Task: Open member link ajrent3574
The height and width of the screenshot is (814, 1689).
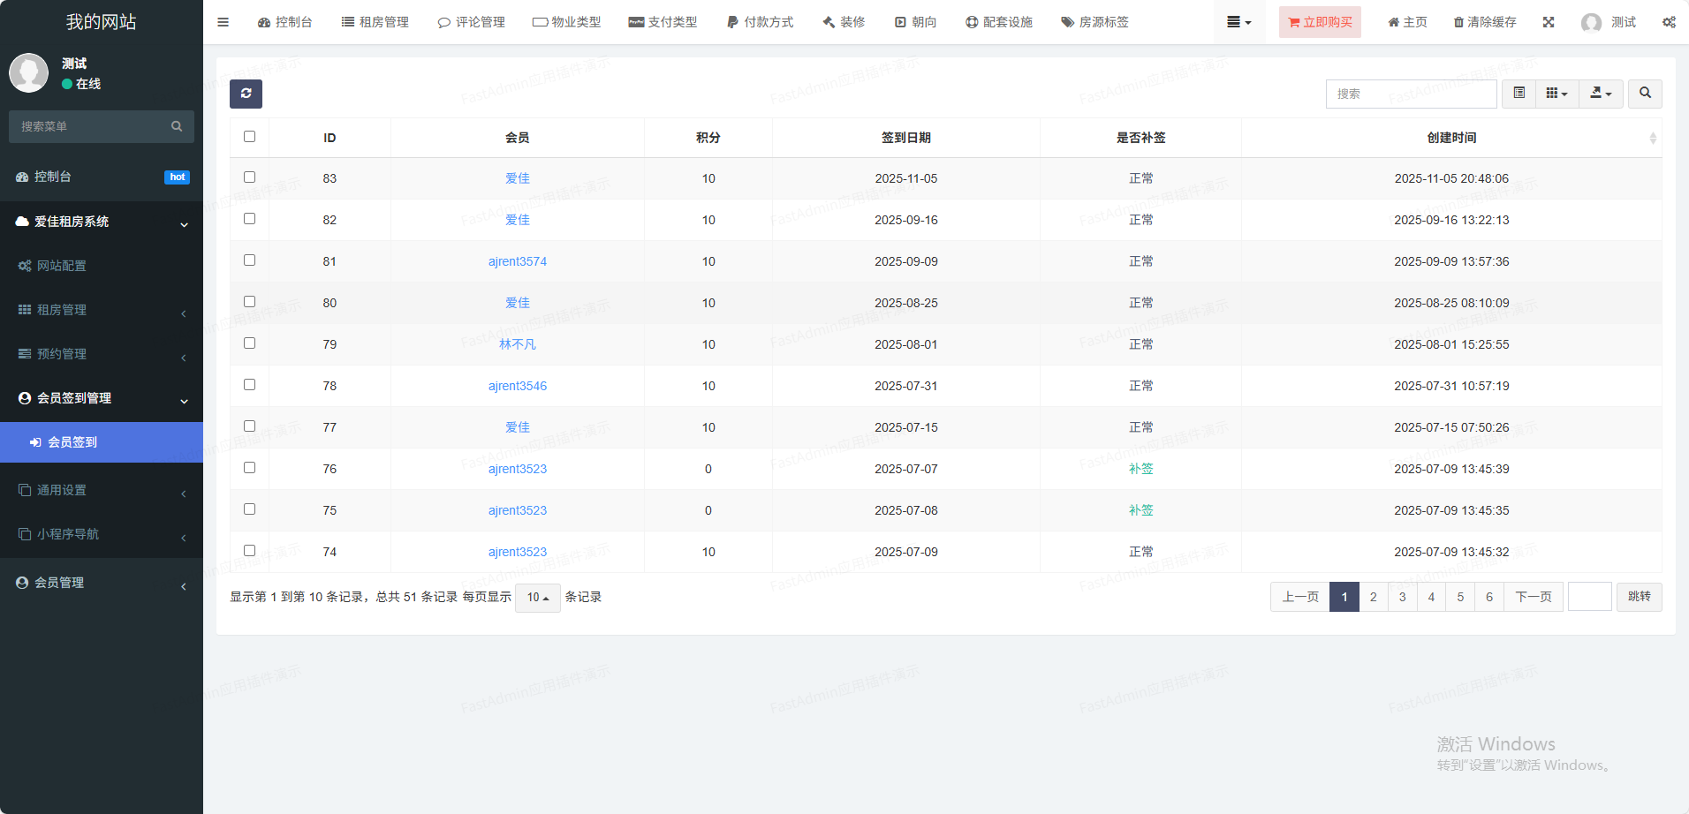Action: pyautogui.click(x=518, y=261)
